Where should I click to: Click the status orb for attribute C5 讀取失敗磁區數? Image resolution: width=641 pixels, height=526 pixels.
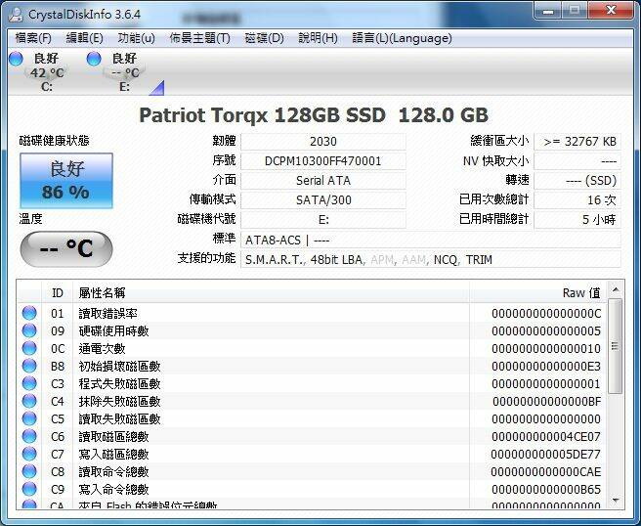point(29,418)
